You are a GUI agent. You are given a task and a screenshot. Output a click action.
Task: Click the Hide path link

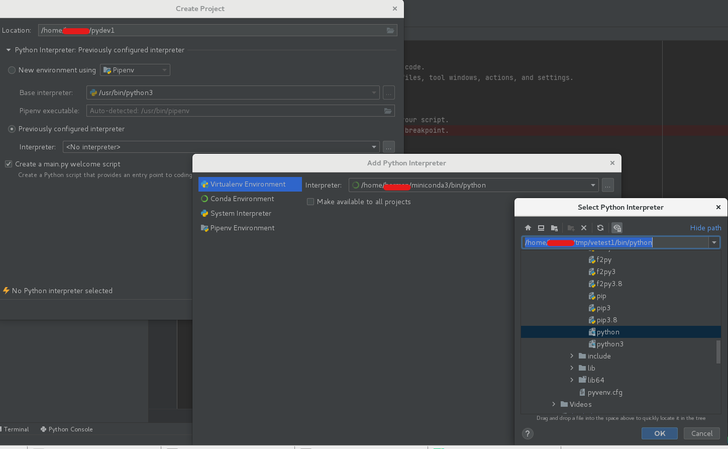705,228
